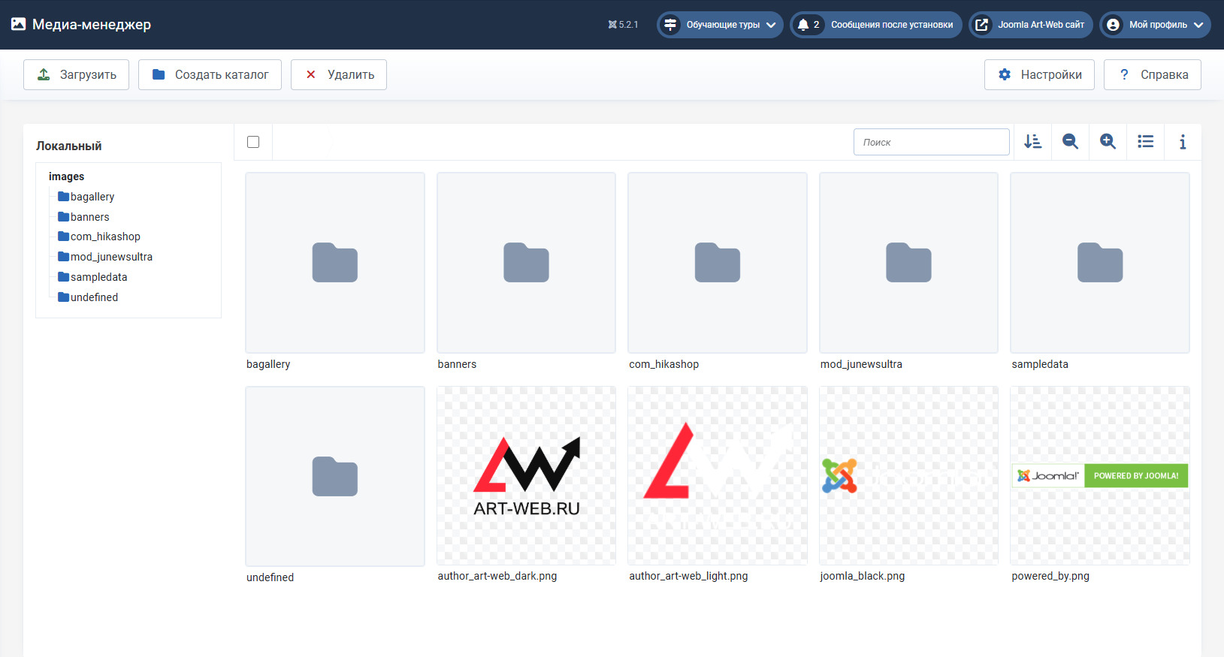This screenshot has width=1224, height=657.
Task: Open Сообщения после установки notifications
Action: 876,25
